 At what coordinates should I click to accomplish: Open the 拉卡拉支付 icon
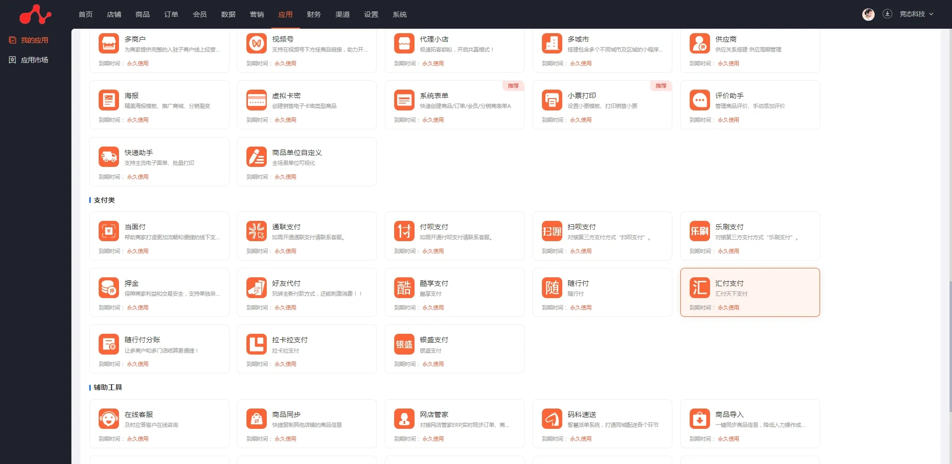[x=256, y=344]
